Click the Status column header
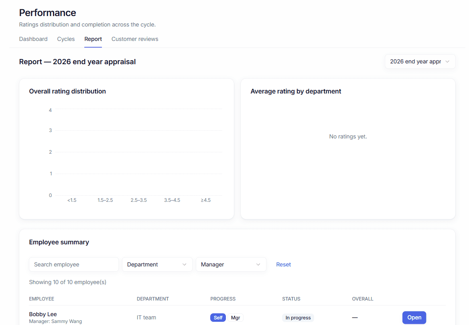Viewport: 469px width, 325px height. [x=291, y=299]
